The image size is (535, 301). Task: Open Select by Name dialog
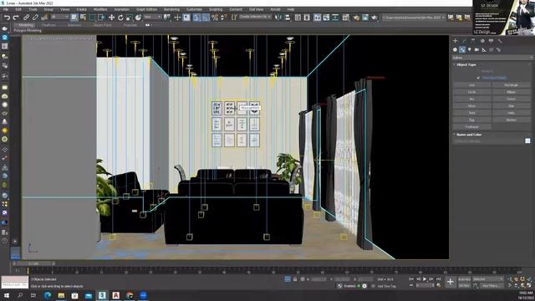(x=83, y=18)
